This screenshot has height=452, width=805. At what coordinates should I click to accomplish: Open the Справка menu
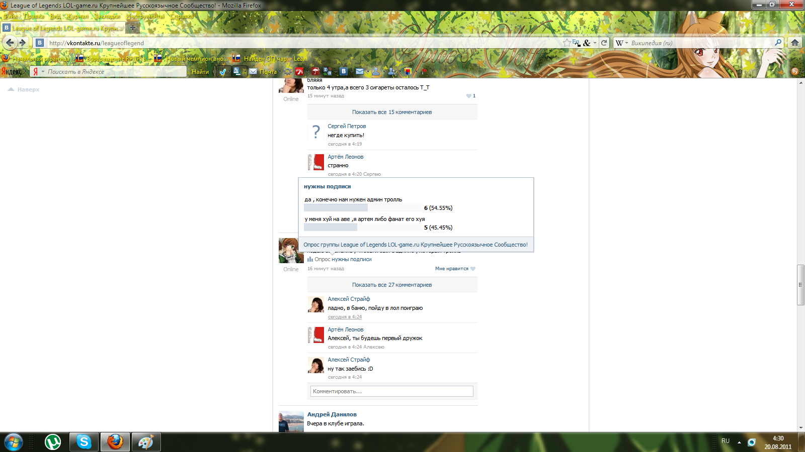[x=182, y=16]
